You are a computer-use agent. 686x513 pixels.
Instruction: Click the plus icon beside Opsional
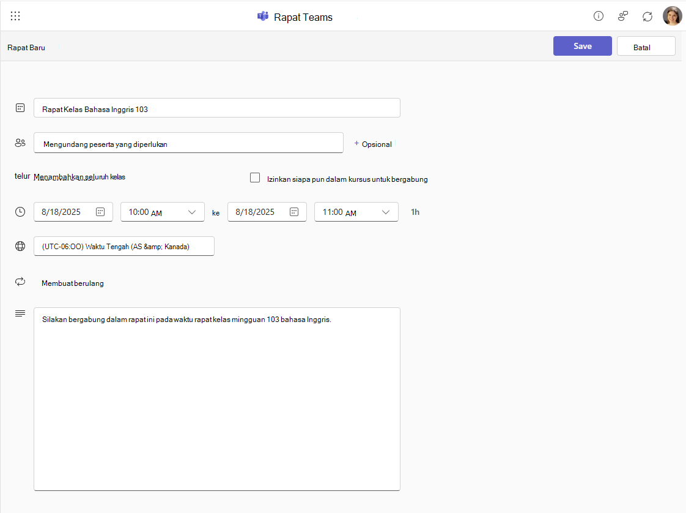point(356,143)
